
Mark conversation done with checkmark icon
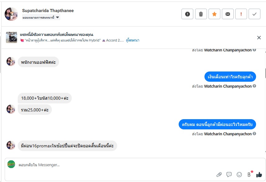(x=255, y=14)
